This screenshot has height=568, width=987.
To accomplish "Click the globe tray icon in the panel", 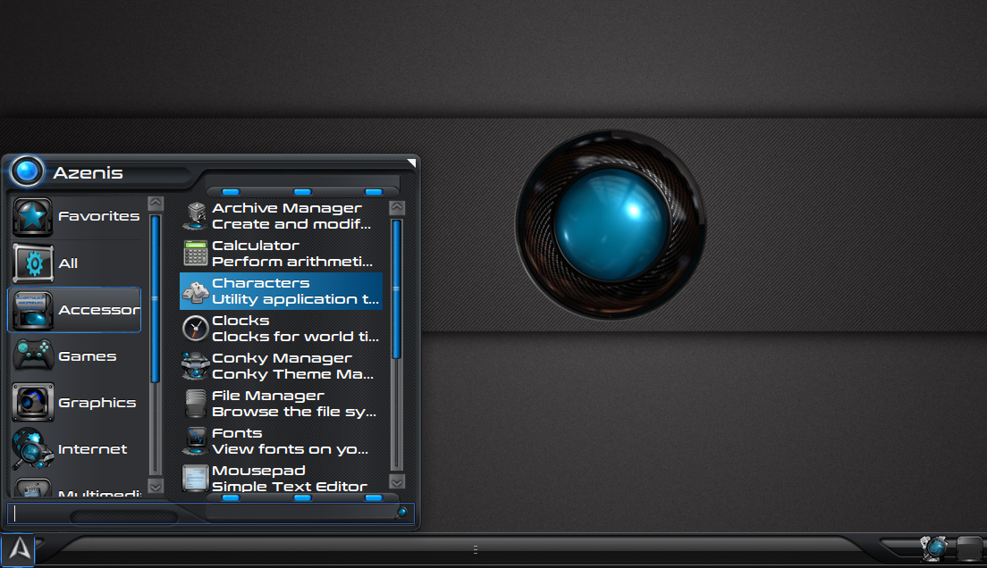I will tap(935, 547).
